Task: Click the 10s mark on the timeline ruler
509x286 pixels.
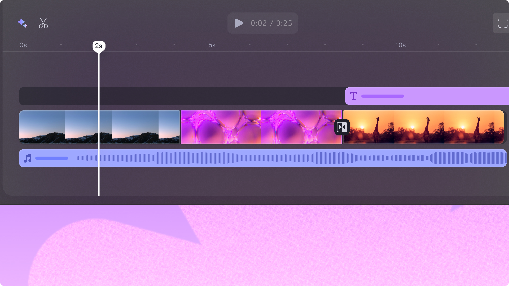Action: pos(400,45)
